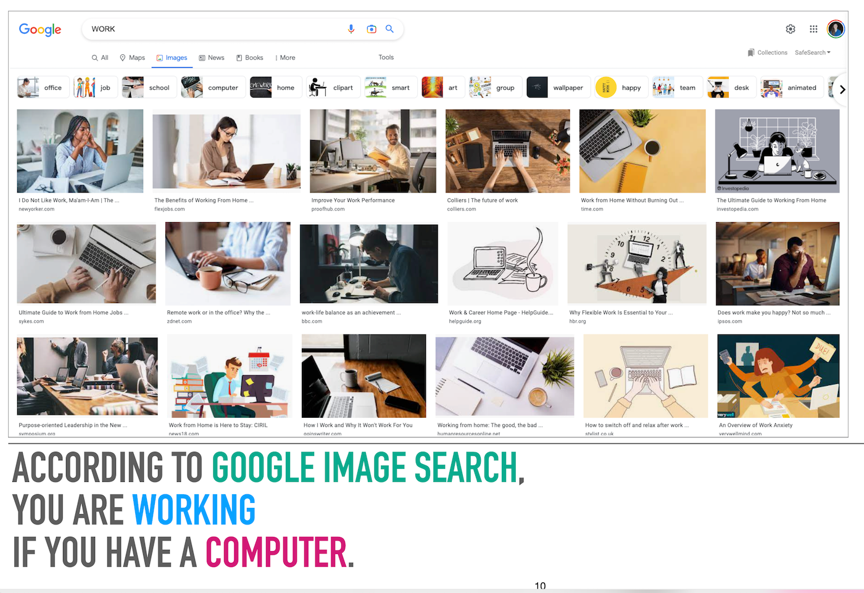Filter by the computer chip
The height and width of the screenshot is (593, 864).
pos(213,88)
